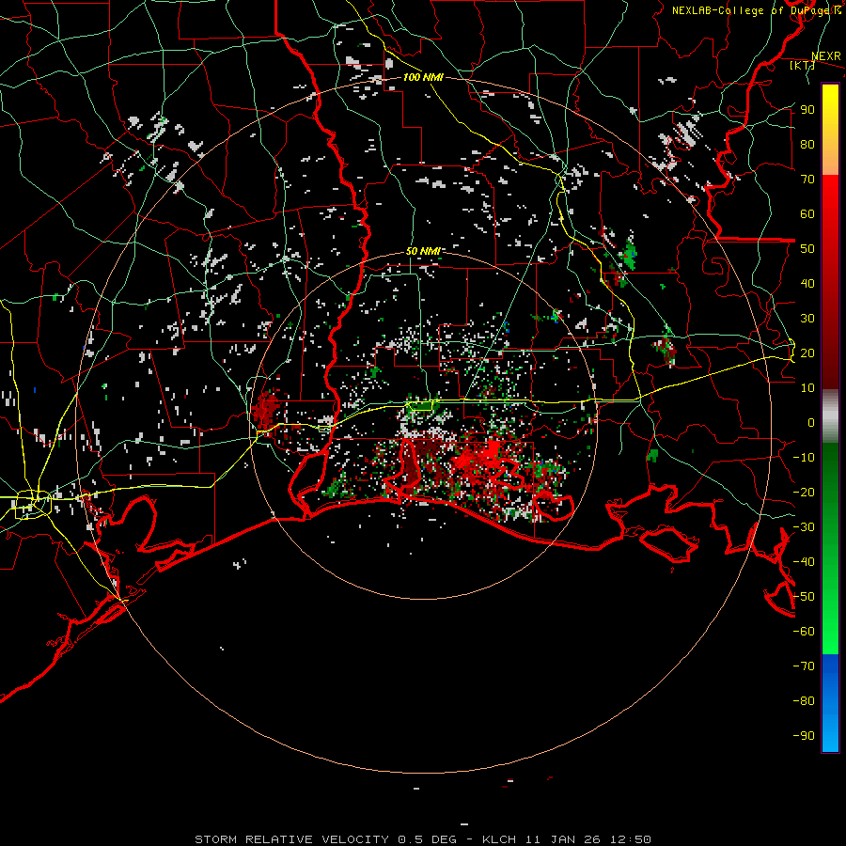Click the "20" value on the color scale
846x846 pixels.
807,352
